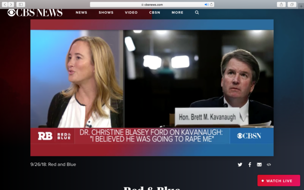Share video by email envelope icon

[259, 165]
